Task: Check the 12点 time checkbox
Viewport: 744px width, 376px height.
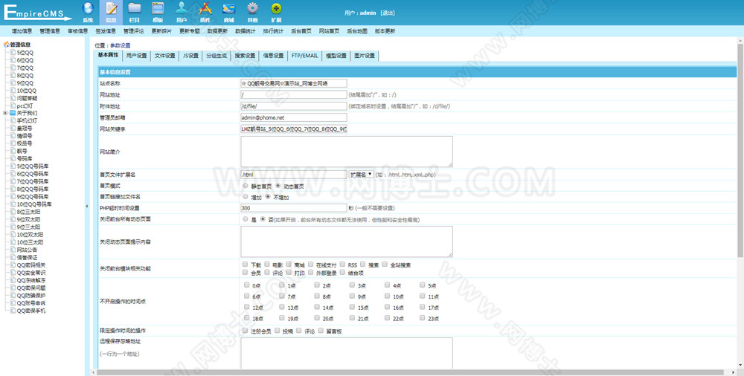Action: (x=246, y=307)
